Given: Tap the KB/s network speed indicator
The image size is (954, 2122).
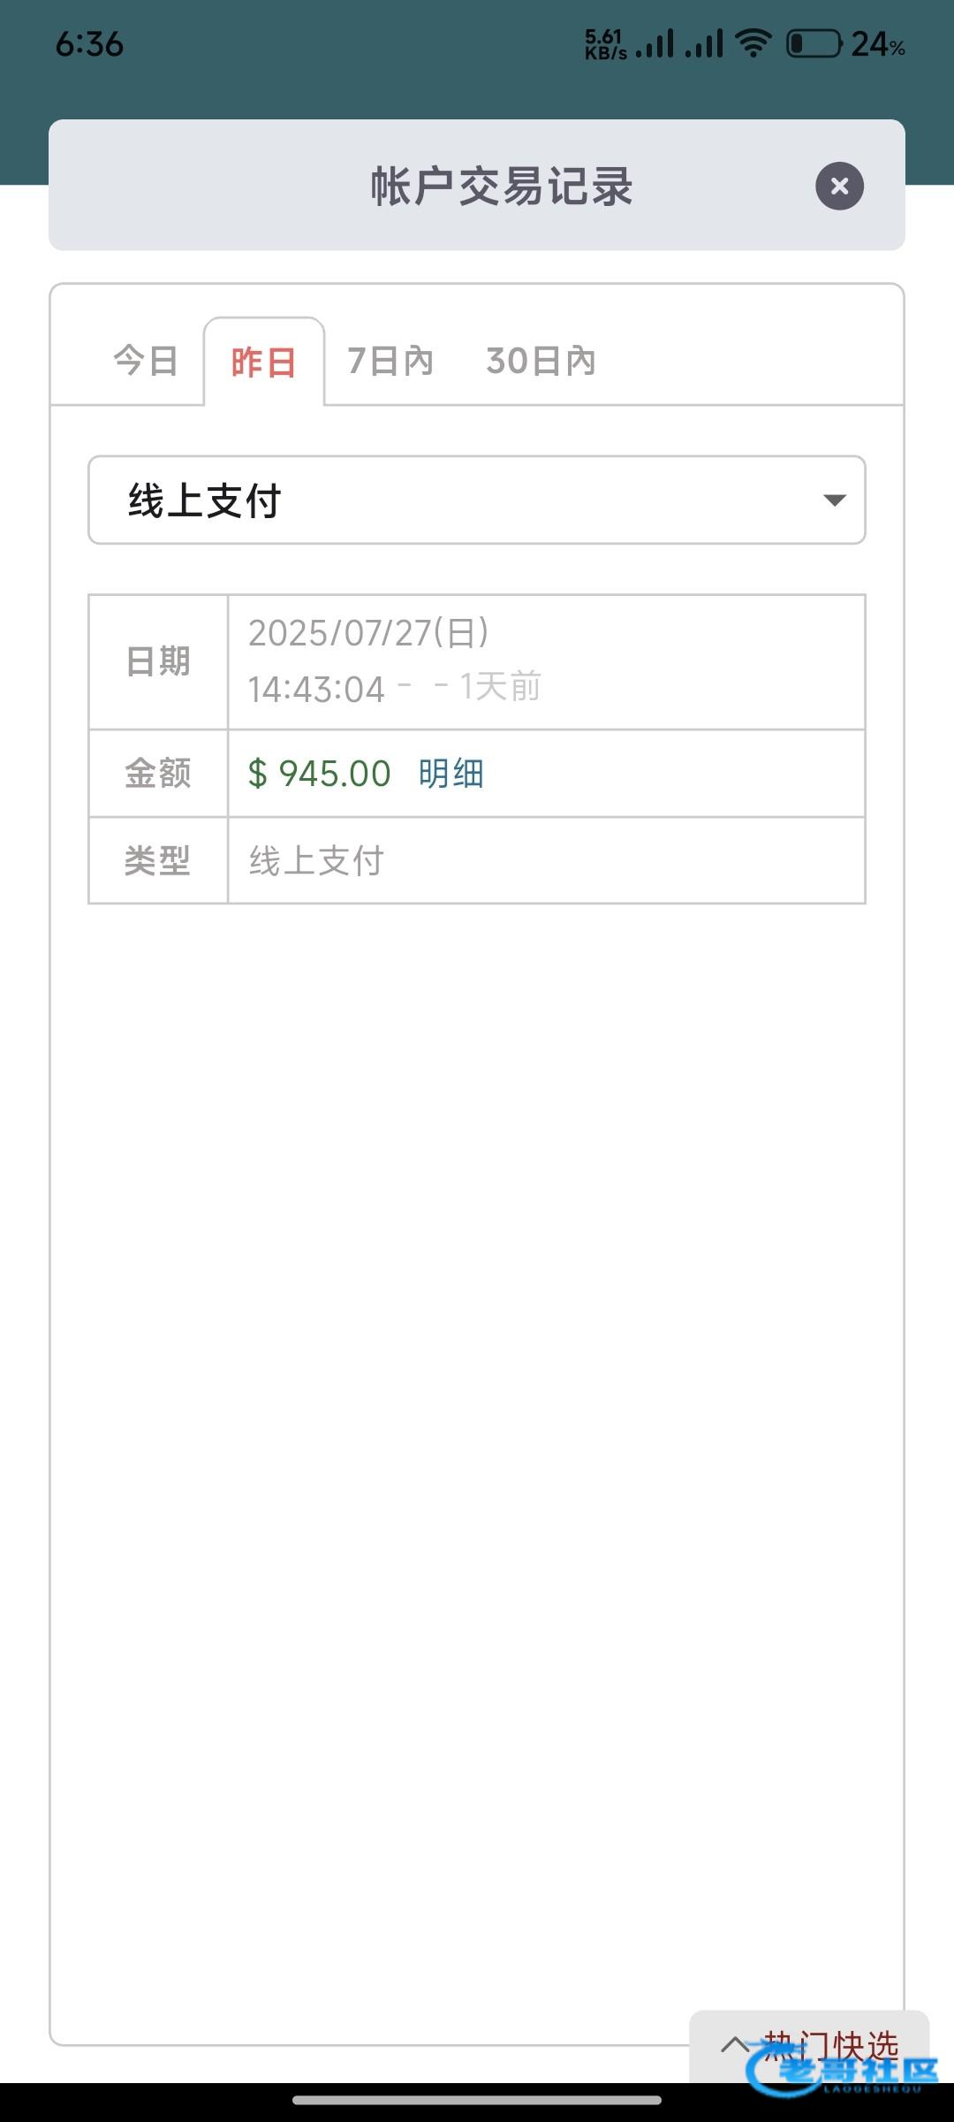Looking at the screenshot, I should tap(605, 44).
